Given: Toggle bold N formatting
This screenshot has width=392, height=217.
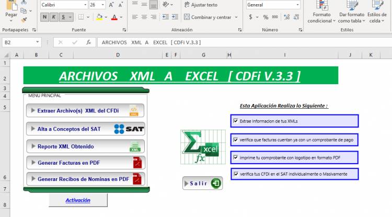Looking at the screenshot, I should [44, 17].
